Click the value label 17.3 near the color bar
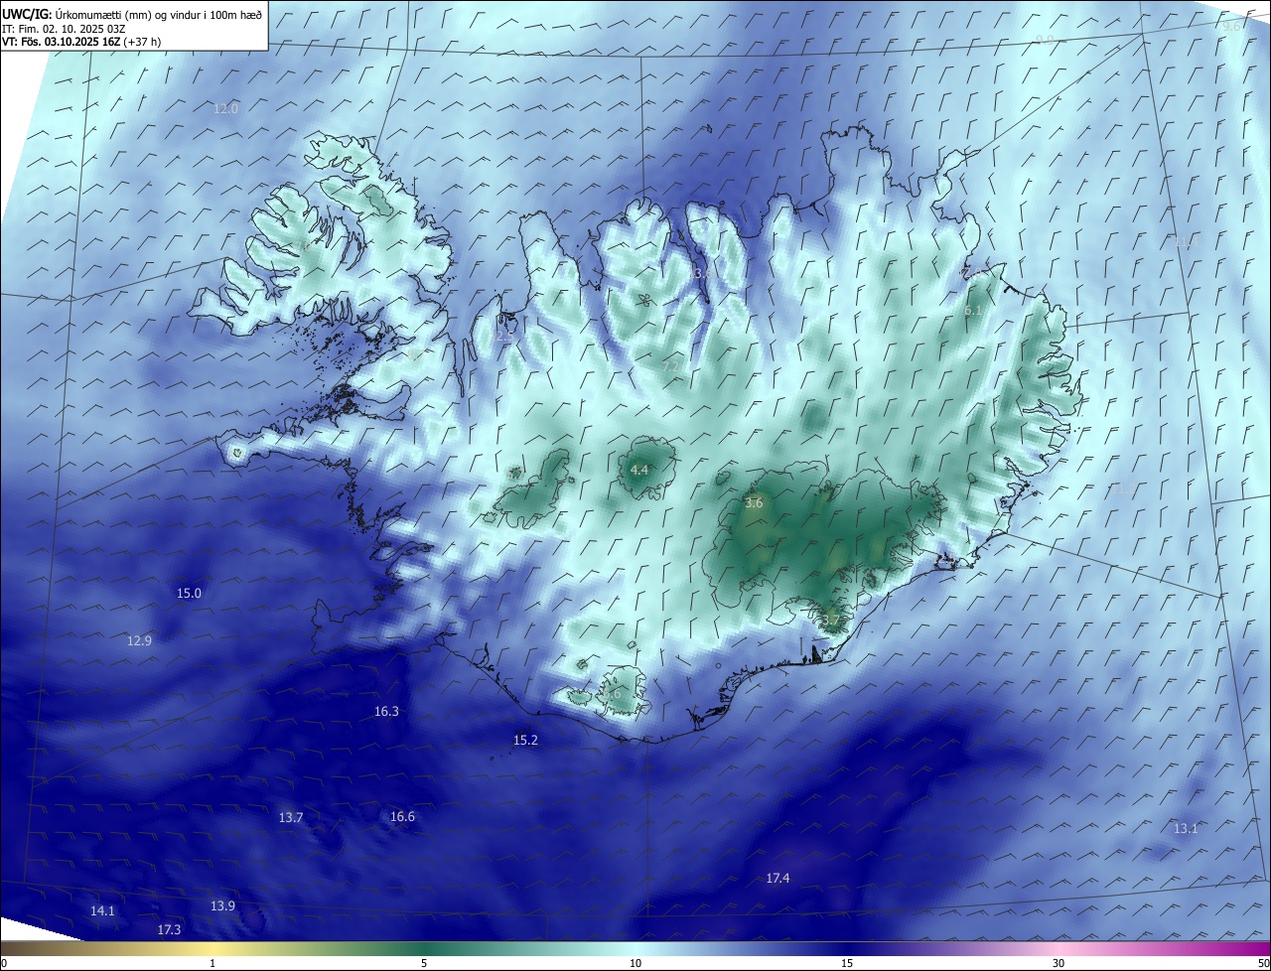 (x=169, y=929)
